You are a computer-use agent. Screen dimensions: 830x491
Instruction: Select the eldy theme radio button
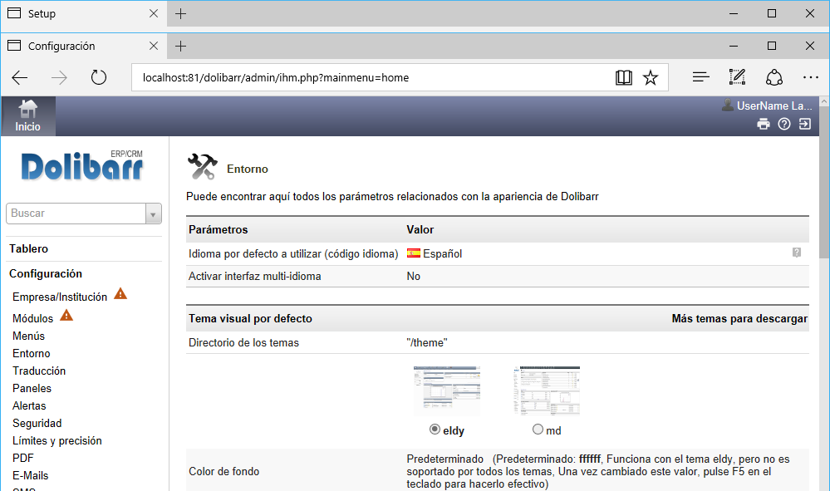pyautogui.click(x=435, y=430)
